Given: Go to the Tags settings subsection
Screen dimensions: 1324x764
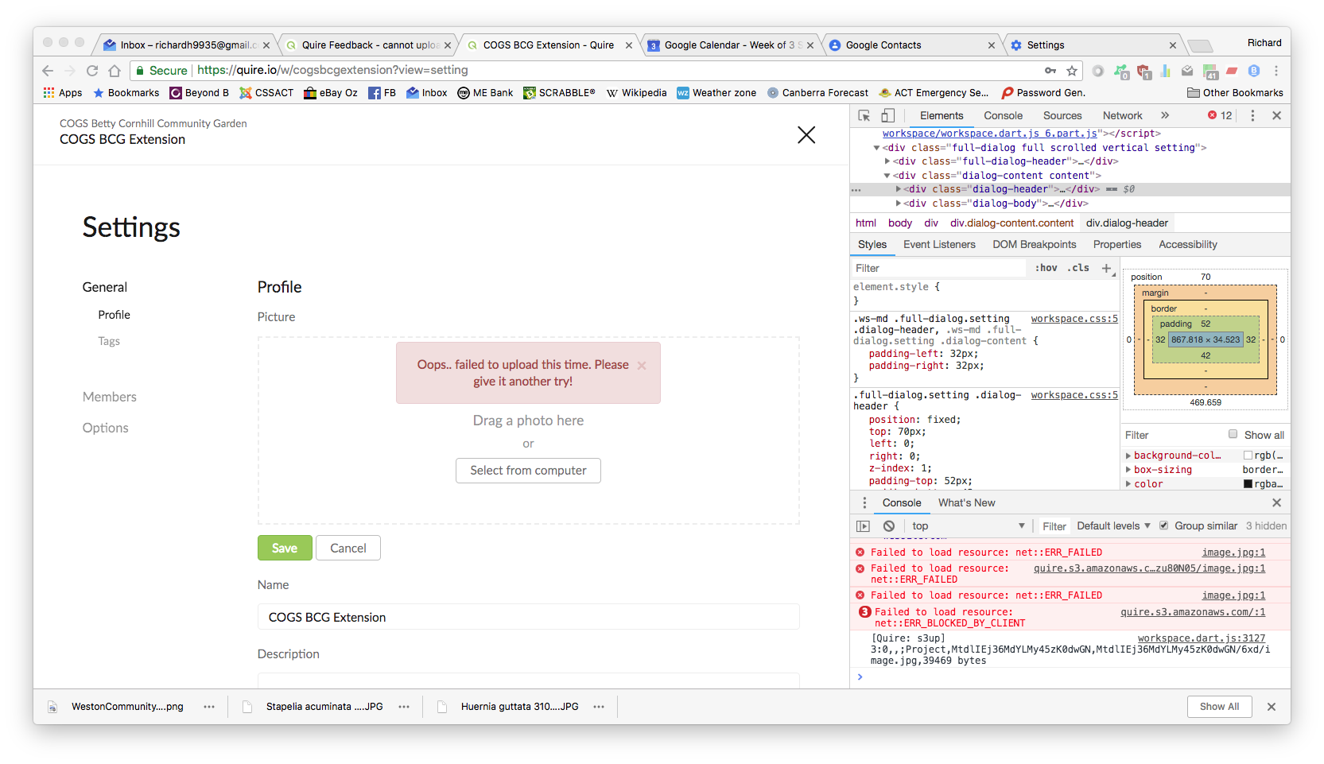Looking at the screenshot, I should 109,341.
